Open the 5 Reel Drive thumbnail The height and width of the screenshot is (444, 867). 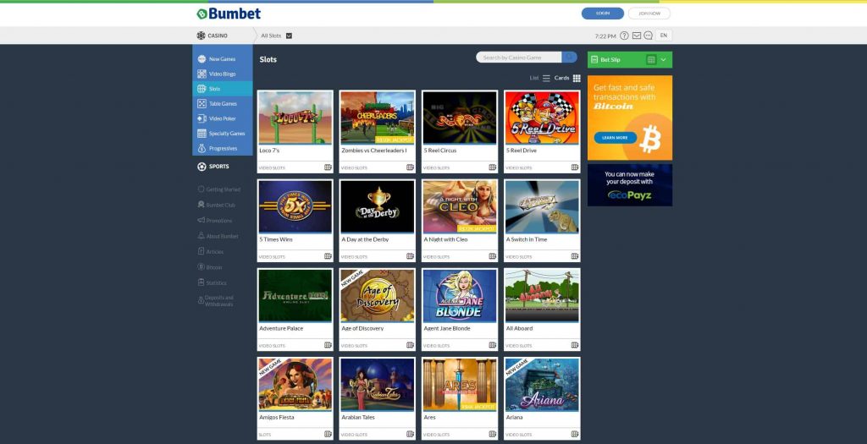click(x=542, y=117)
